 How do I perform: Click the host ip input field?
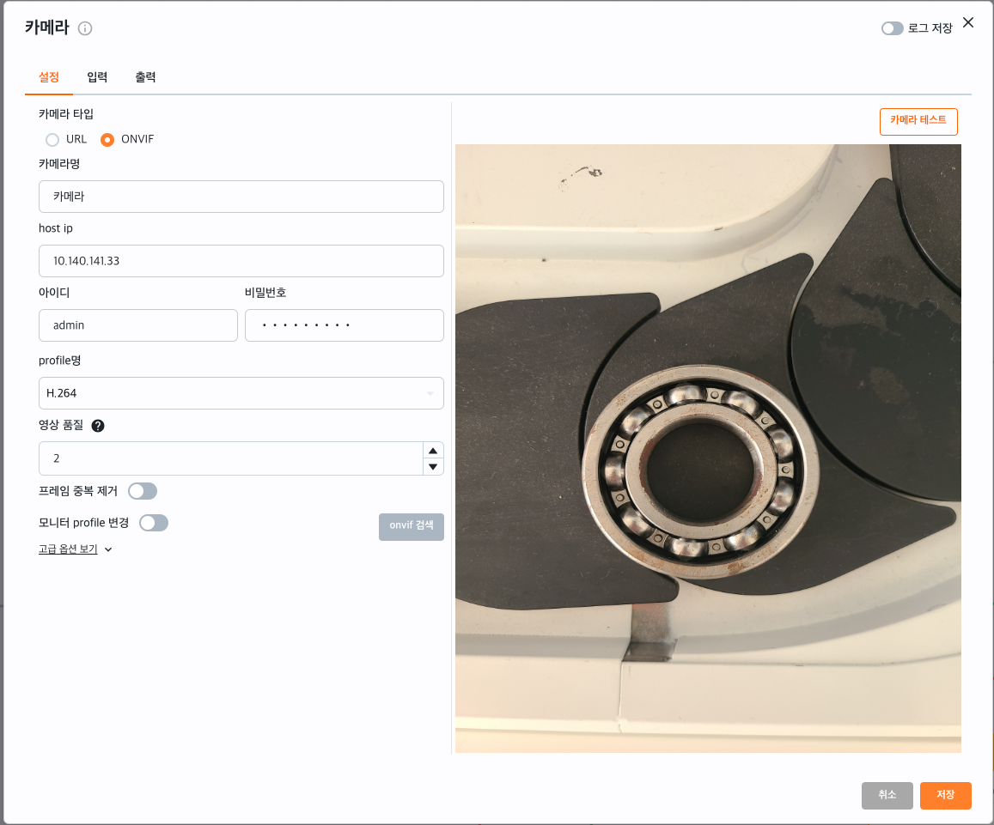[x=241, y=261]
